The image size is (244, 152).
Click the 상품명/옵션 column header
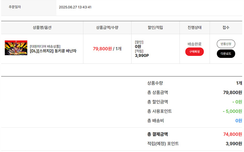42,27
